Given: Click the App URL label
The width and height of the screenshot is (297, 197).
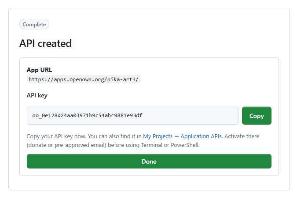Looking at the screenshot, I should click(40, 70).
